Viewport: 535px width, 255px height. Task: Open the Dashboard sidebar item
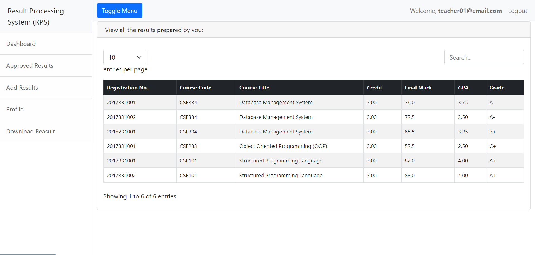21,44
